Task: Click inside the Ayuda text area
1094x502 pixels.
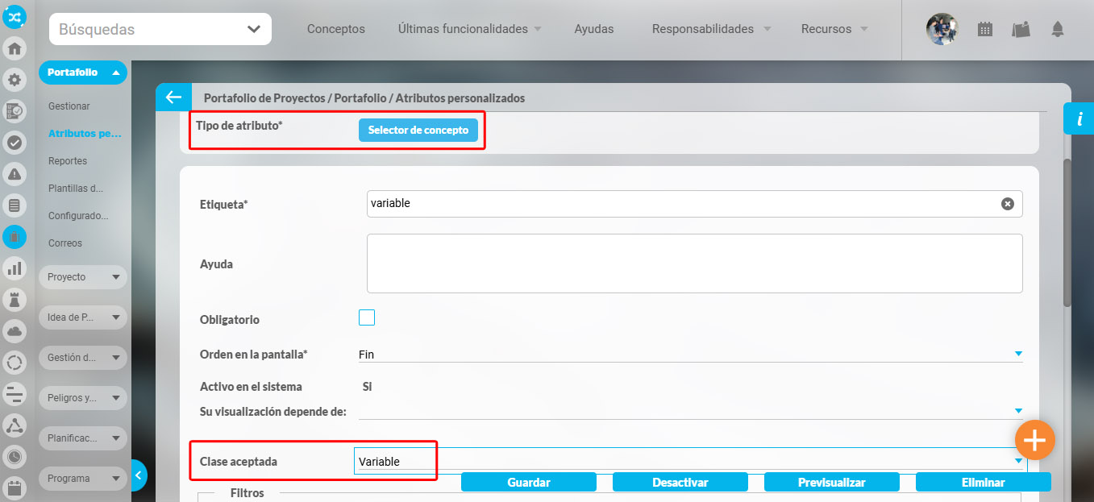Action: [693, 263]
